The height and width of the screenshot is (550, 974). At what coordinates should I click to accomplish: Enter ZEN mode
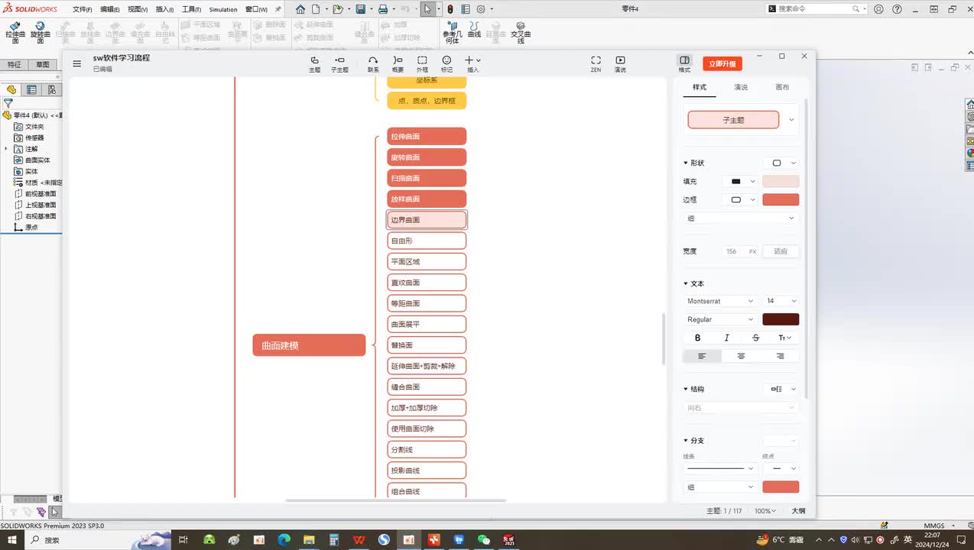coord(596,64)
